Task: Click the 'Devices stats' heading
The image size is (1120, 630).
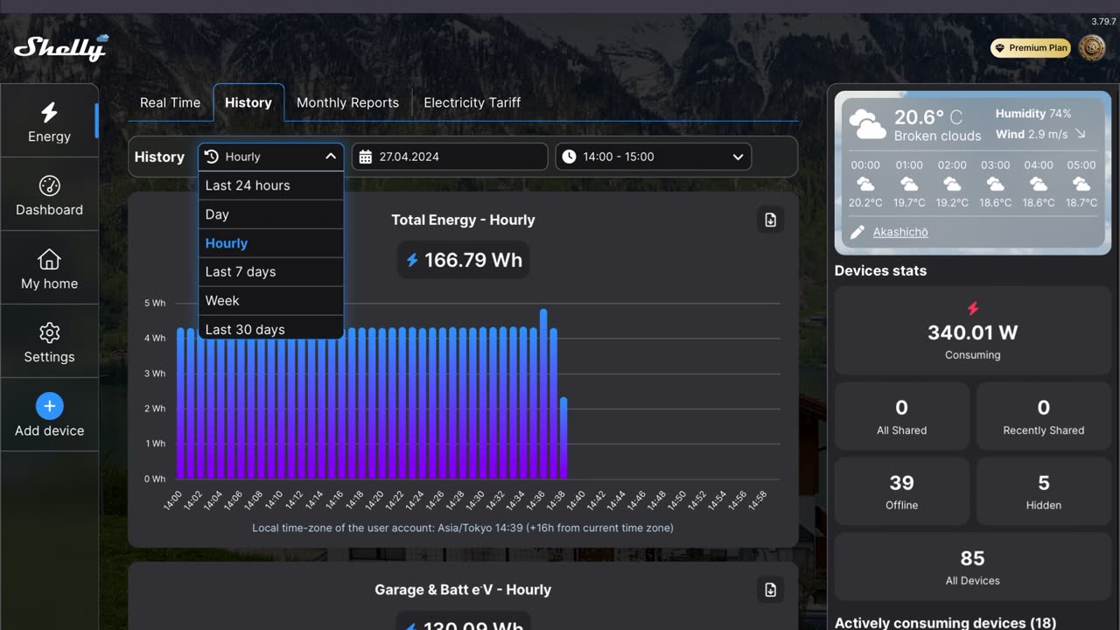Action: coord(880,270)
